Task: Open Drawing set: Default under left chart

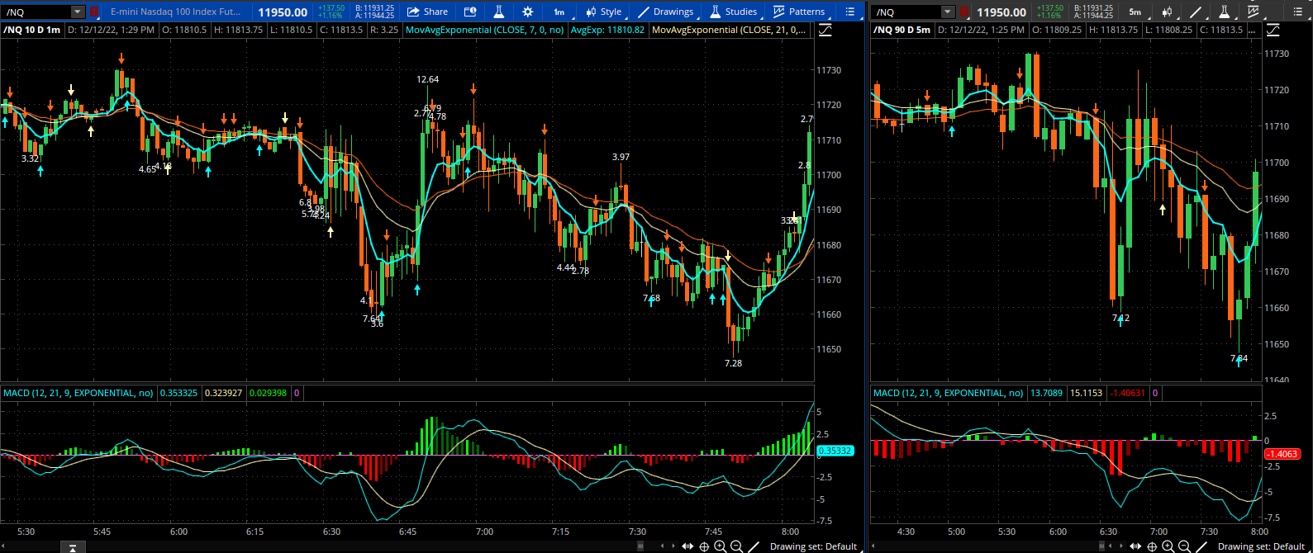Action: (813, 546)
